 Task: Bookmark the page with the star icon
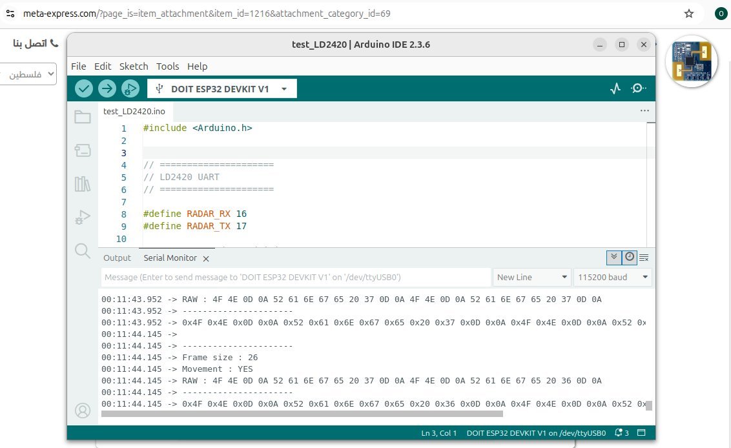tap(689, 14)
